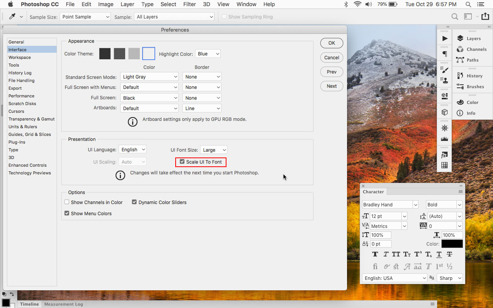The width and height of the screenshot is (493, 308).
Task: Click the OK button
Action: pos(331,43)
